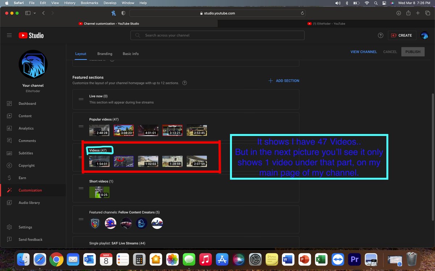The height and width of the screenshot is (271, 435).
Task: Open the Content section from the sidebar
Action: (x=25, y=116)
